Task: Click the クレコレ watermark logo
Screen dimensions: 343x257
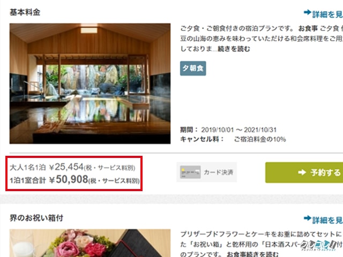Action: point(321,245)
